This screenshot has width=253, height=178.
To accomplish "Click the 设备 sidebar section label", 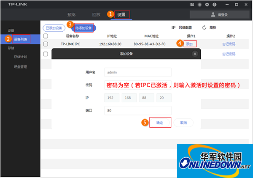I will click(11, 30).
